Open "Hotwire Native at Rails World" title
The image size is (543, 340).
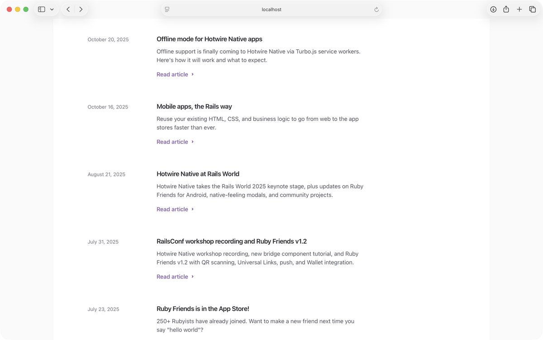pos(198,174)
